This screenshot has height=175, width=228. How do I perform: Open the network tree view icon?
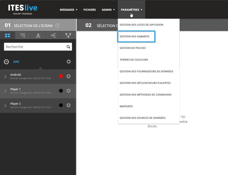68,35
